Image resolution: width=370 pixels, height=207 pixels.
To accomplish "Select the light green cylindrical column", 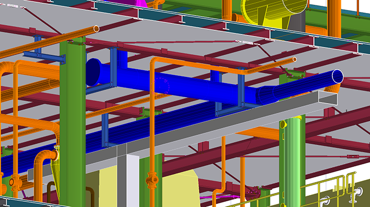I will click(292, 162).
